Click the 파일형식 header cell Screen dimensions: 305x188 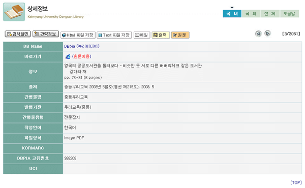tap(33, 138)
